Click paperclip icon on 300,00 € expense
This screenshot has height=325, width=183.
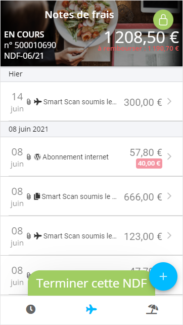(29, 102)
